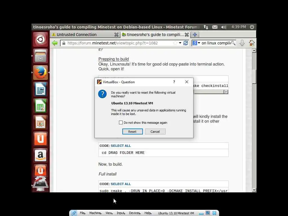Screen dimensions: 288x216
Task: Click SELECT ALL above the sudo cmake code
Action: pyautogui.click(x=121, y=184)
